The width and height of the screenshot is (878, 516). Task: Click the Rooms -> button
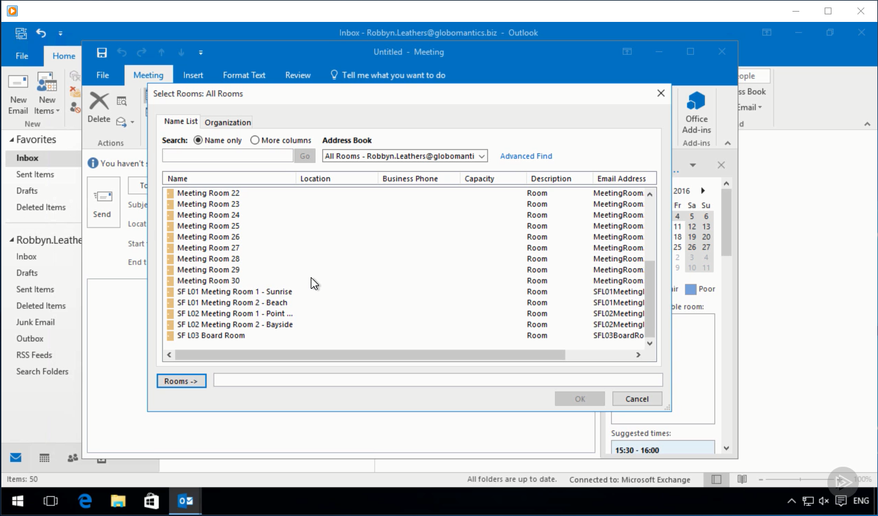(x=181, y=381)
